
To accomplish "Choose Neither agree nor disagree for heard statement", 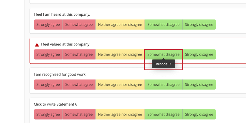I will pos(120,25).
